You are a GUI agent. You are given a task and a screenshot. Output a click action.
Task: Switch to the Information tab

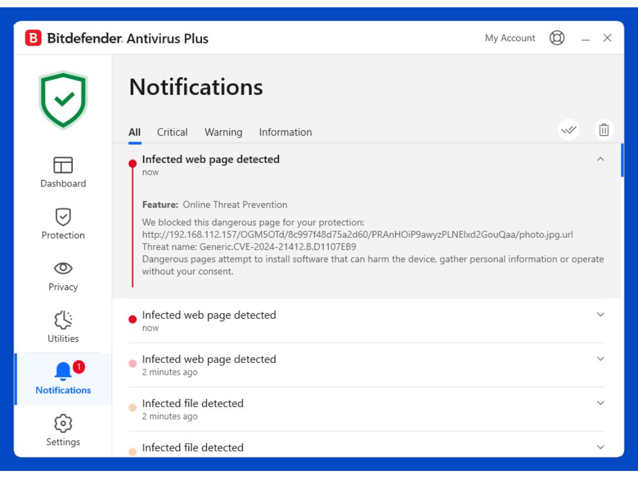[x=285, y=133]
